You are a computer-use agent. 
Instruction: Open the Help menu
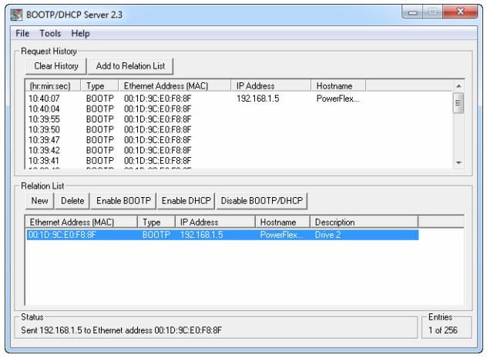[80, 33]
